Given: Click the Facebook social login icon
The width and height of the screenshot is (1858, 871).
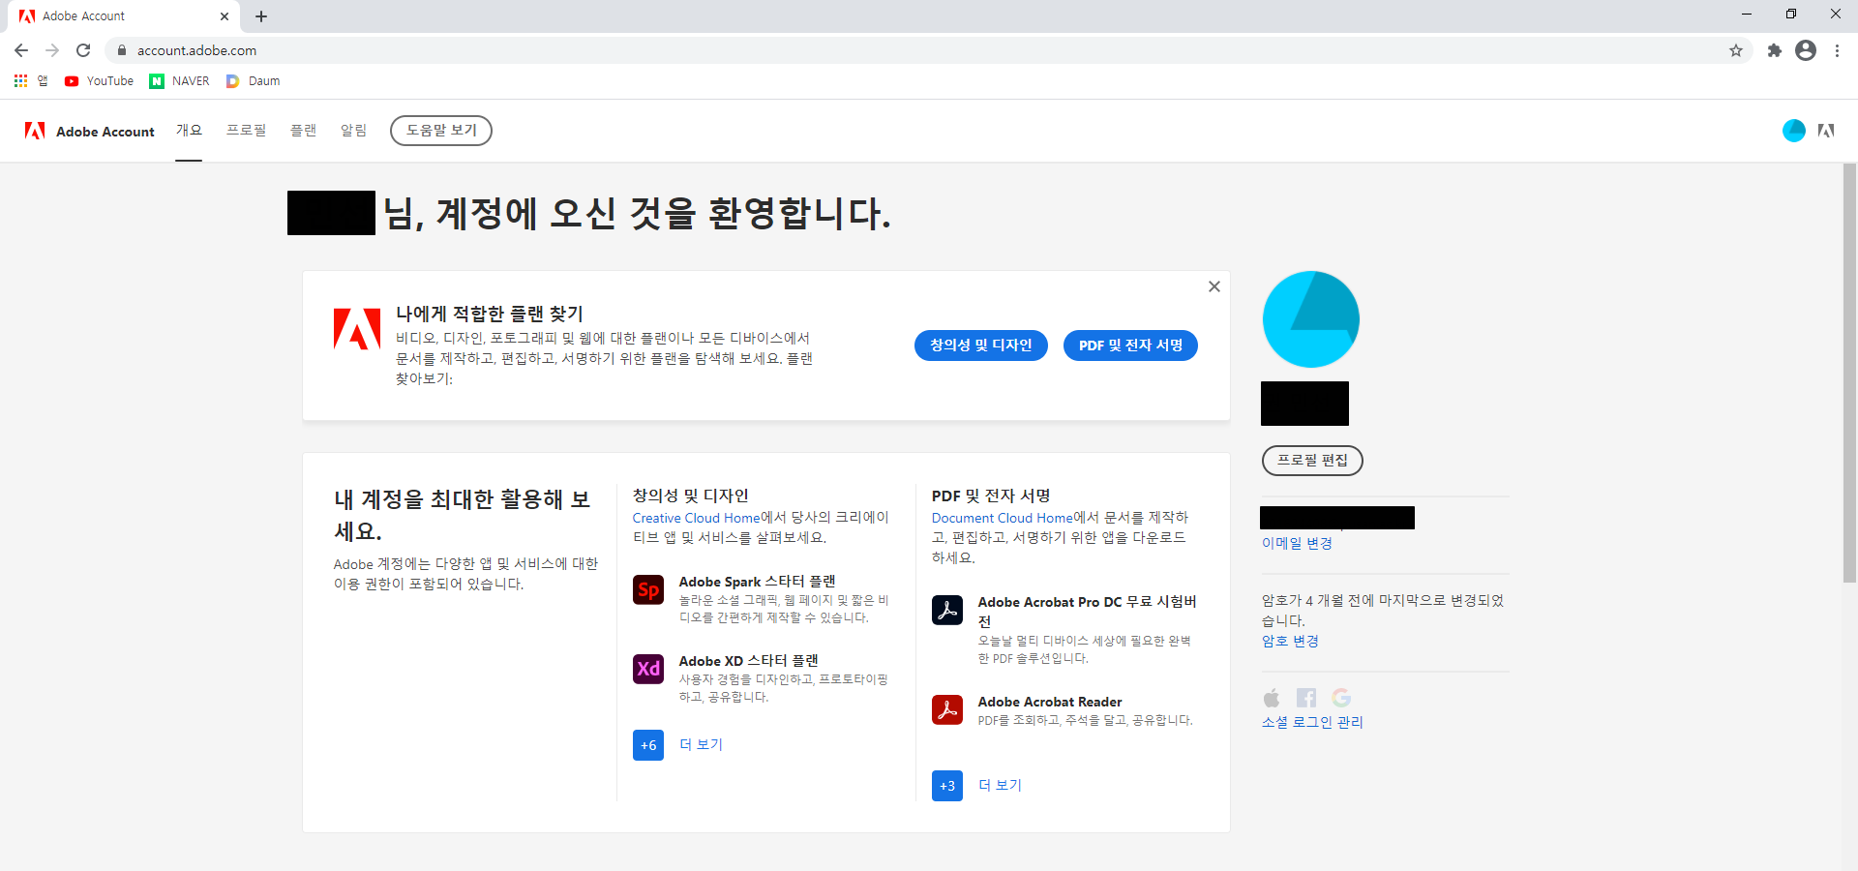Looking at the screenshot, I should tap(1306, 698).
